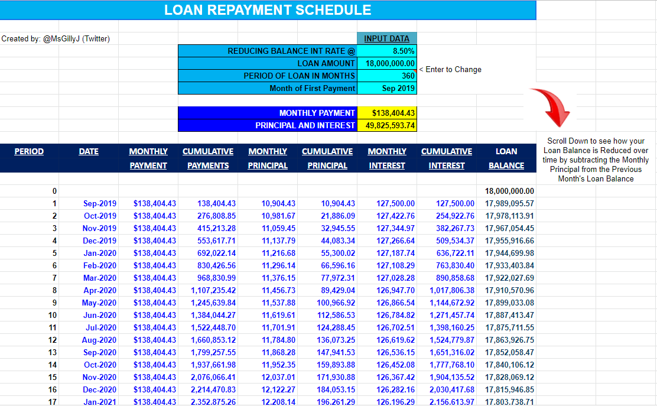Select the CUMULATIVE PAYMENTS column header

point(208,158)
